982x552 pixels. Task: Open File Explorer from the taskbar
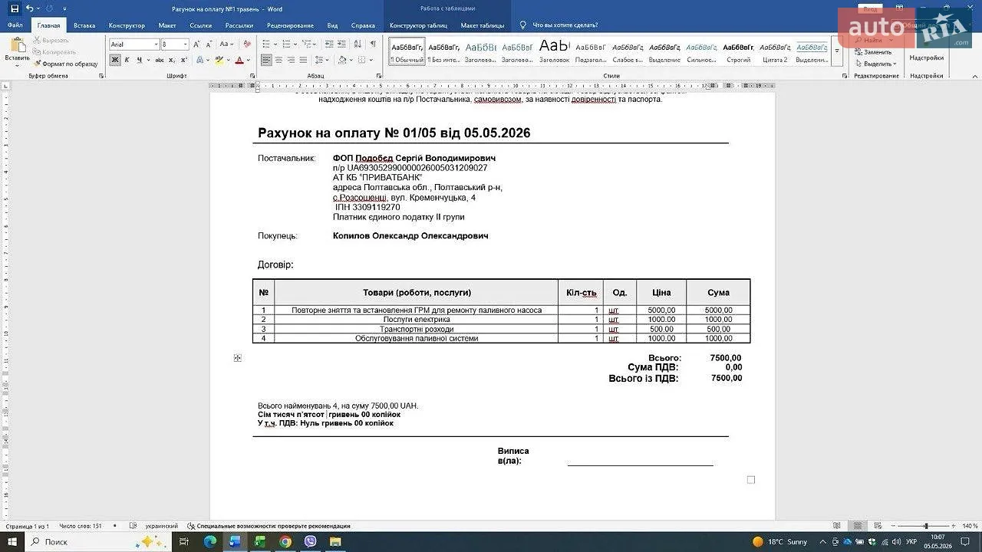(335, 541)
